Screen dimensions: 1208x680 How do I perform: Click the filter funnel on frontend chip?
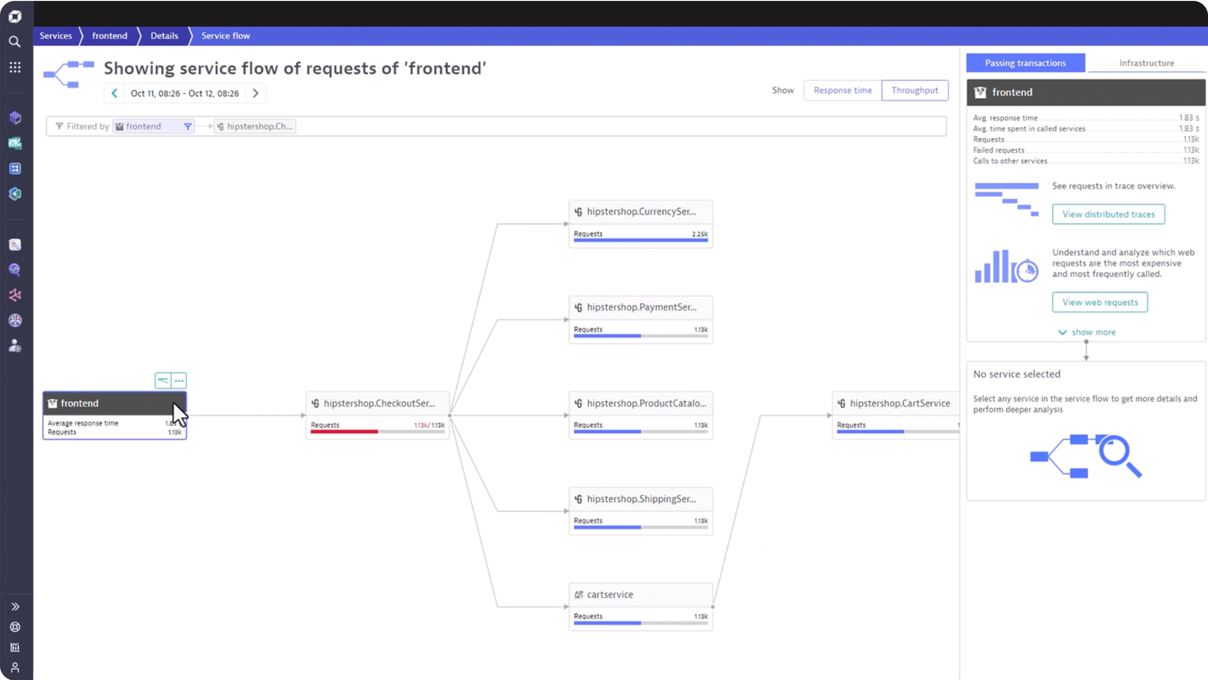pyautogui.click(x=187, y=126)
